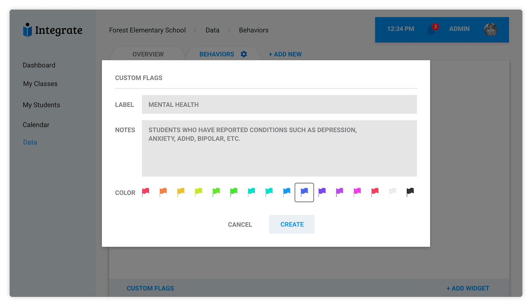Select the orange flag color
This screenshot has width=532, height=307.
tap(163, 192)
